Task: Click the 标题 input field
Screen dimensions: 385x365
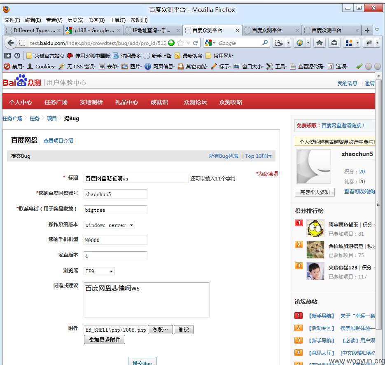Action: point(136,178)
